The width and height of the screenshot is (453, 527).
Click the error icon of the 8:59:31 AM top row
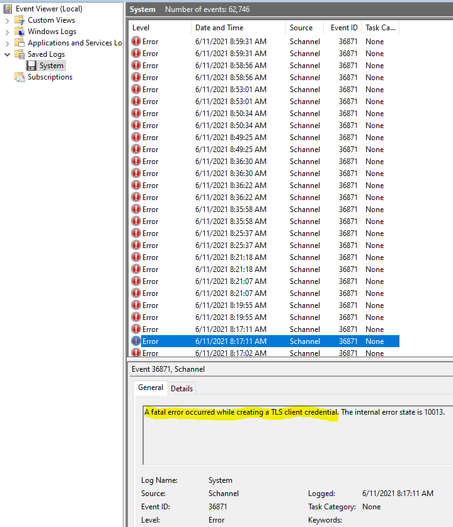136,42
